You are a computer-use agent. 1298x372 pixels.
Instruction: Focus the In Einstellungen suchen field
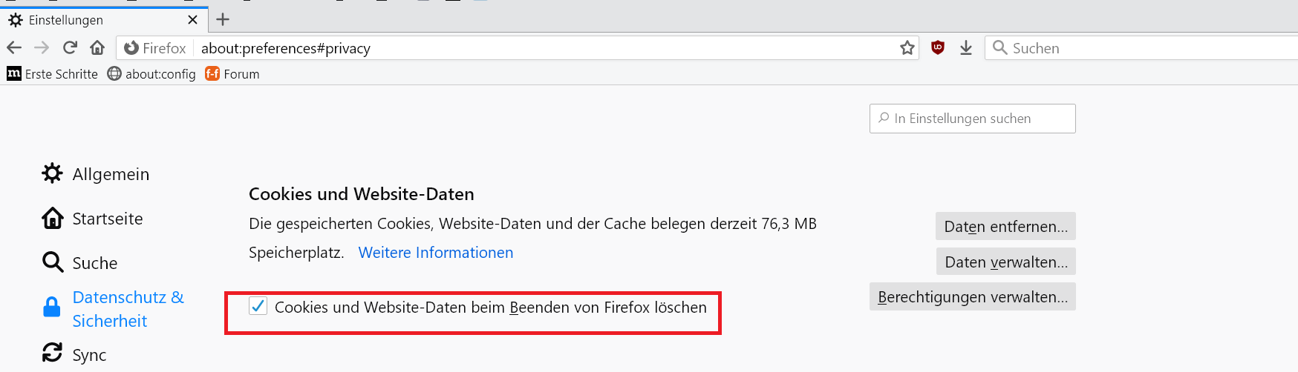973,119
